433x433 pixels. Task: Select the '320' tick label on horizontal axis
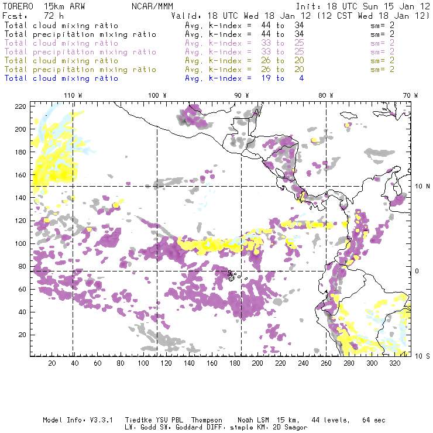394,363
